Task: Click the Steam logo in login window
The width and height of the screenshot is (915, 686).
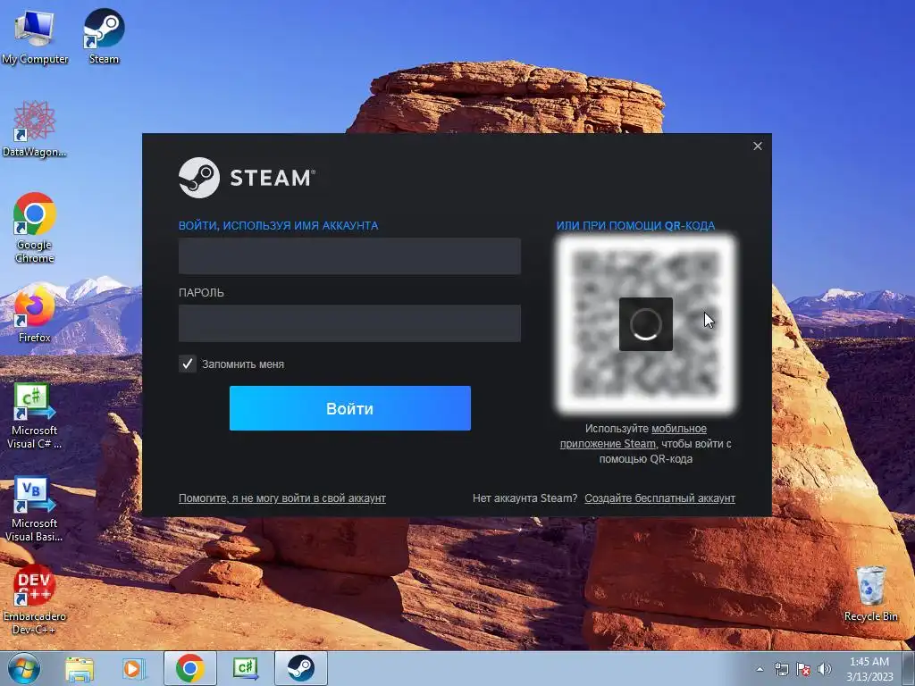Action: tap(248, 178)
